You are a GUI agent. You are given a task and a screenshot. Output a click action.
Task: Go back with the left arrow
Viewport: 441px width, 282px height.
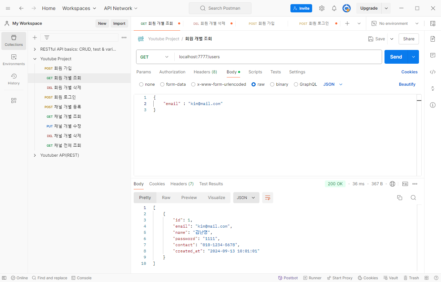21,8
